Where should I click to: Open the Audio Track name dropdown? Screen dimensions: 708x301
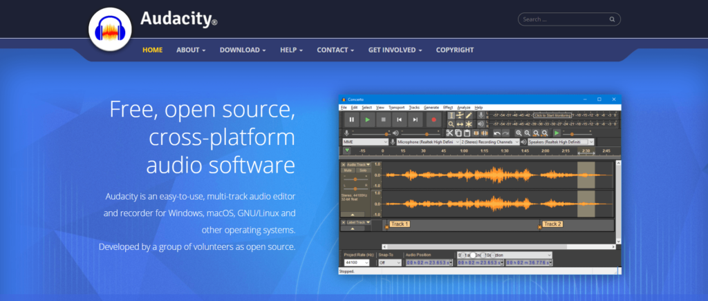(359, 164)
